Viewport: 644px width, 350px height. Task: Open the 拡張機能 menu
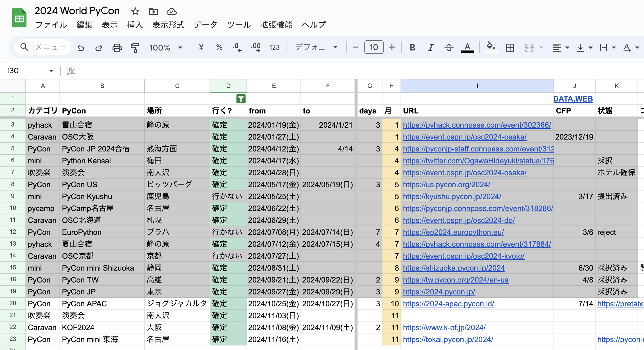click(x=276, y=25)
